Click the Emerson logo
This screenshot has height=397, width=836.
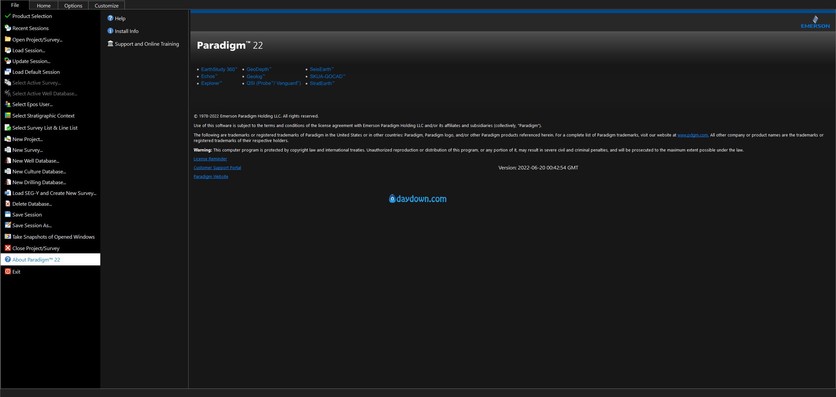pos(815,22)
